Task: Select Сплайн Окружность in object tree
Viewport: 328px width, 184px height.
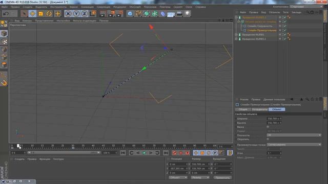Action: point(260,26)
